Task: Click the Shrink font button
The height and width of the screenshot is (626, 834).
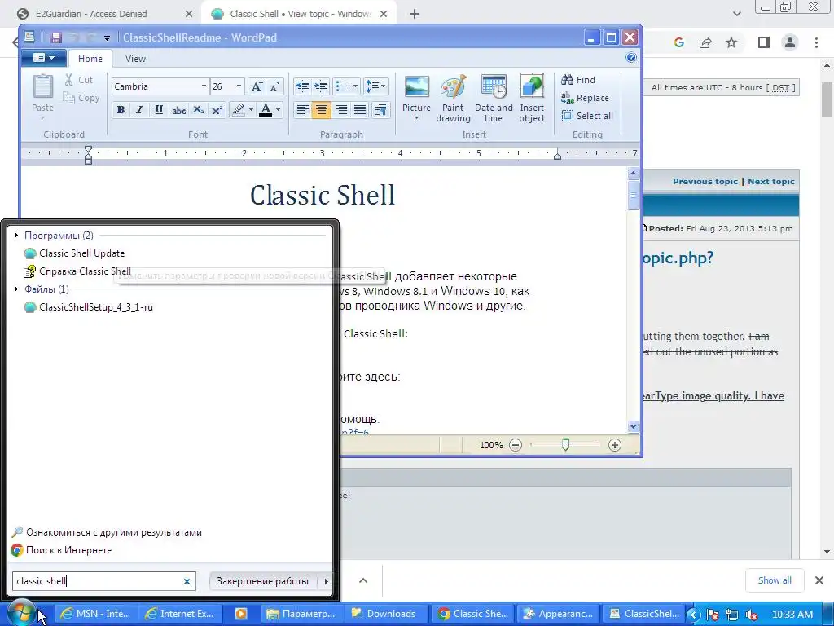Action: pyautogui.click(x=275, y=86)
